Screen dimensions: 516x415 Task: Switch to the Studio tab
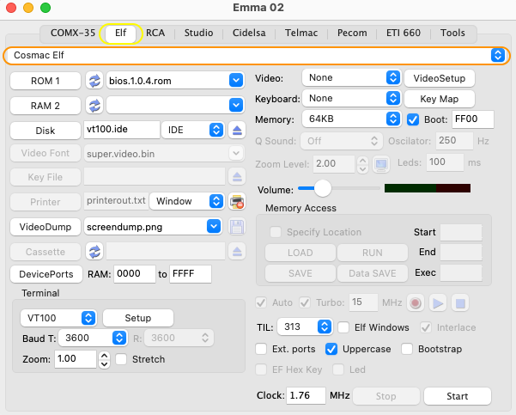click(199, 33)
